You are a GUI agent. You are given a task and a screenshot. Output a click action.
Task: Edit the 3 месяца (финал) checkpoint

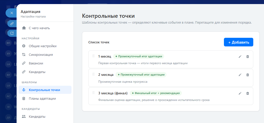pos(240,93)
